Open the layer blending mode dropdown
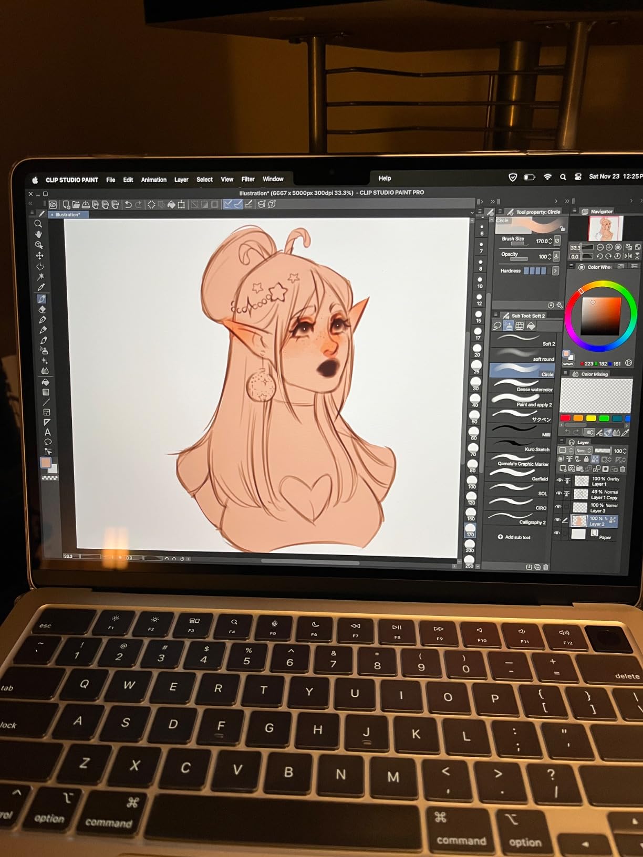Image resolution: width=643 pixels, height=857 pixels. (583, 451)
